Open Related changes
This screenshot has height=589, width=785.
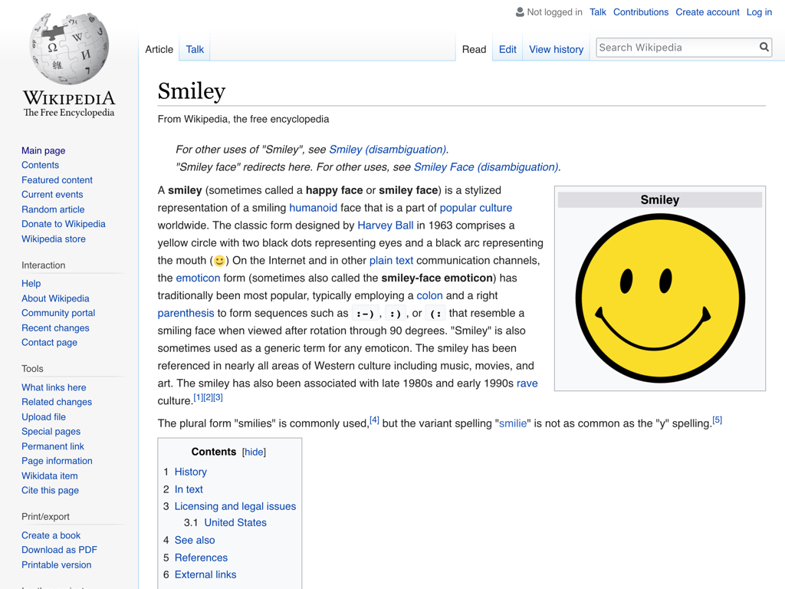click(x=57, y=402)
